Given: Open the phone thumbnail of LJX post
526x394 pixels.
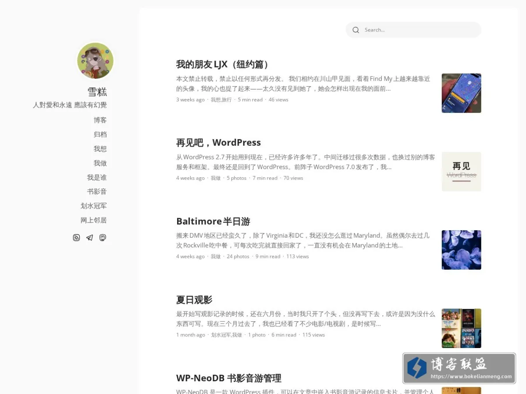Looking at the screenshot, I should 461,93.
